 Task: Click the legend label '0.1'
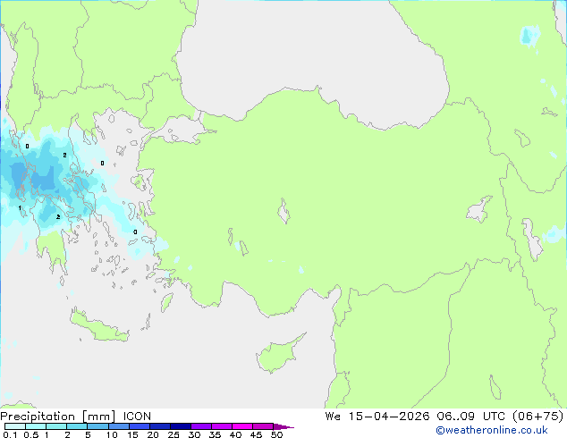pyautogui.click(x=10, y=434)
